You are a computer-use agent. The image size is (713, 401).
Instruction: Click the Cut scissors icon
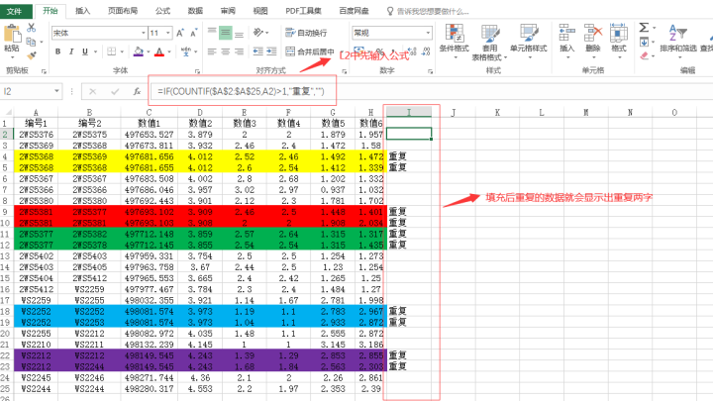pyautogui.click(x=32, y=28)
